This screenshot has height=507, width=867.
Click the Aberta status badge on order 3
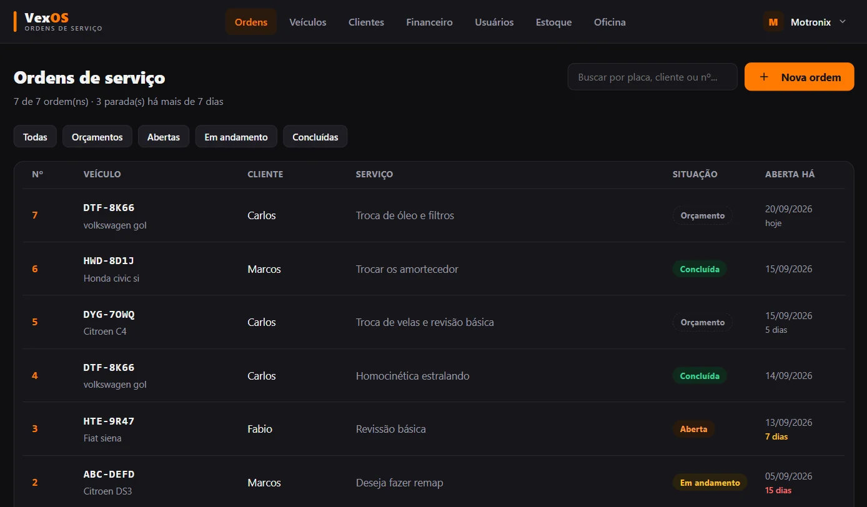[x=694, y=429]
